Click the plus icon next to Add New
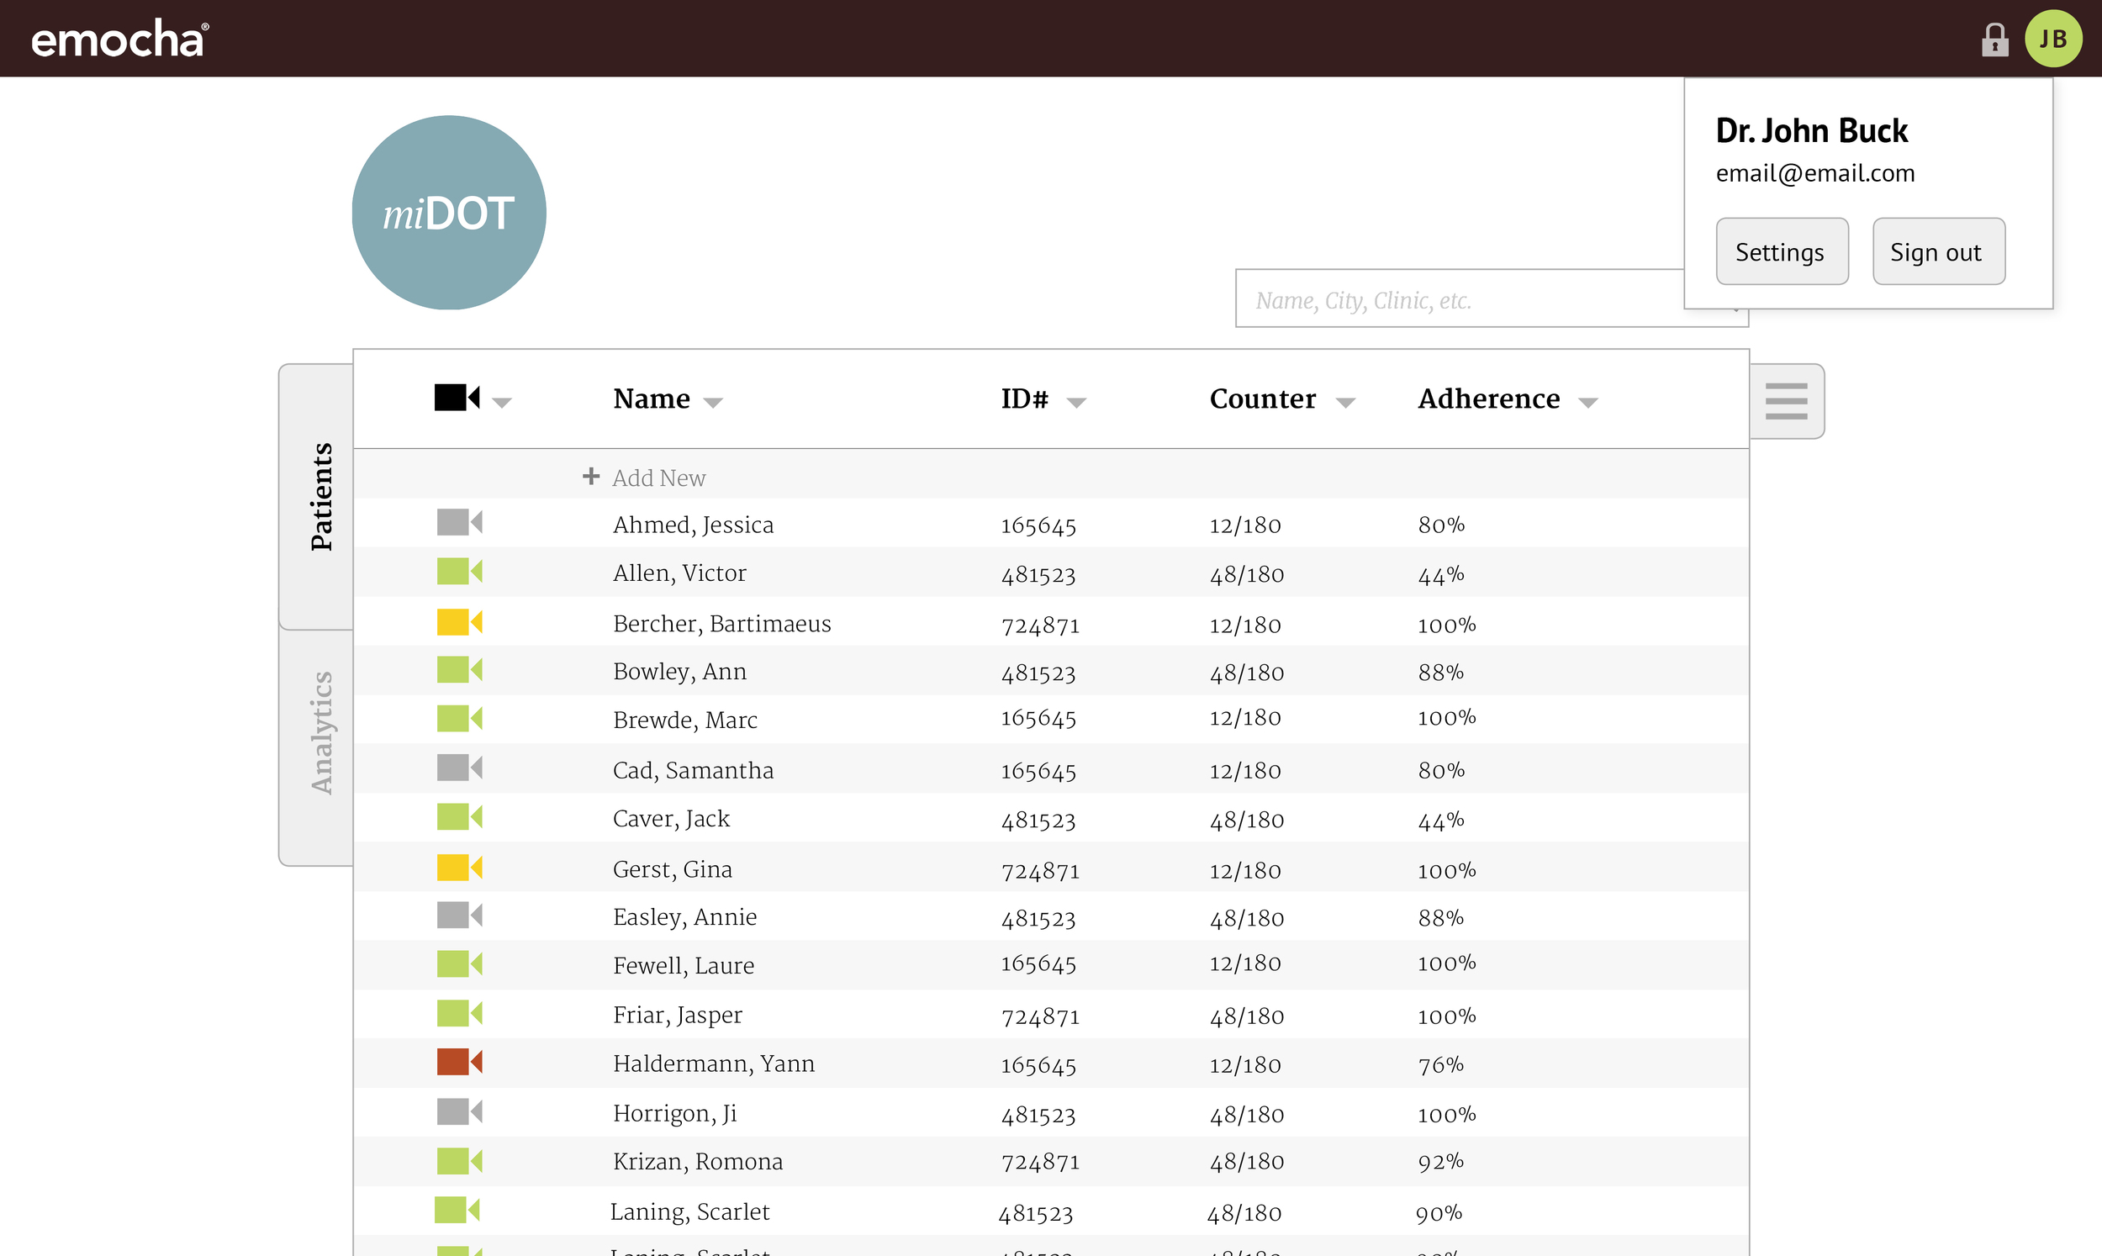 [x=590, y=477]
